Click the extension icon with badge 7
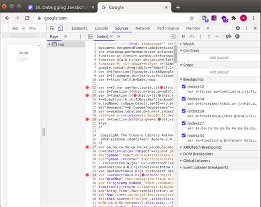Screen dimensions: 261x207 pyautogui.click(x=205, y=19)
